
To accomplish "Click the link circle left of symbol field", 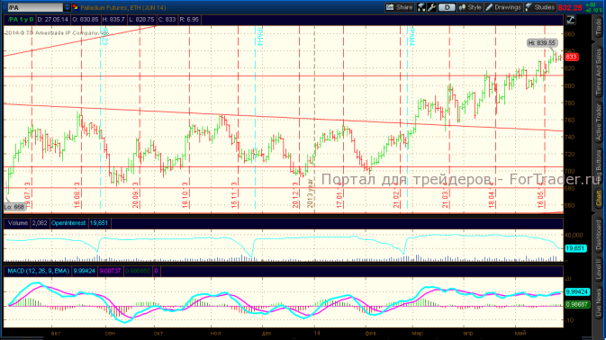I will 5,7.
